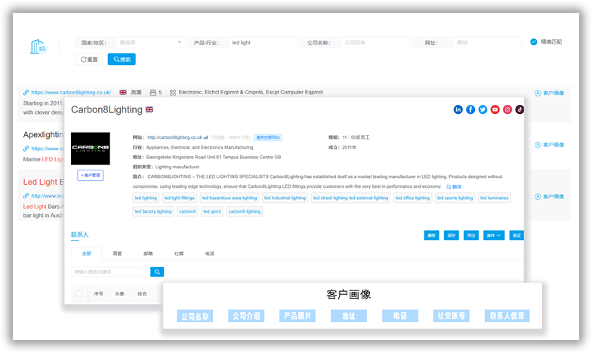The width and height of the screenshot is (592, 353).
Task: Click the 'led industrial lighting' tag
Action: [x=285, y=198]
